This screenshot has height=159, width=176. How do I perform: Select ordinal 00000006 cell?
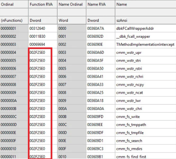pyautogui.click(x=14, y=69)
